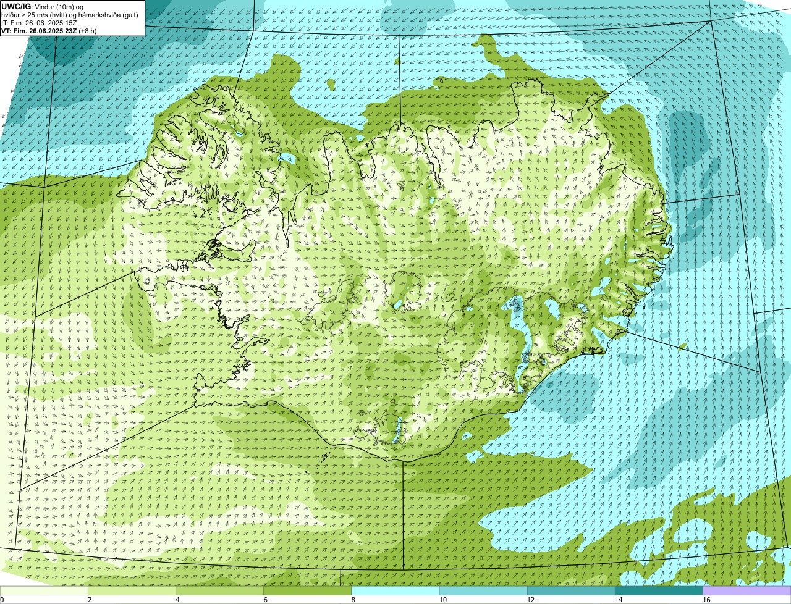Click the legend scale label '2'

[x=90, y=600]
